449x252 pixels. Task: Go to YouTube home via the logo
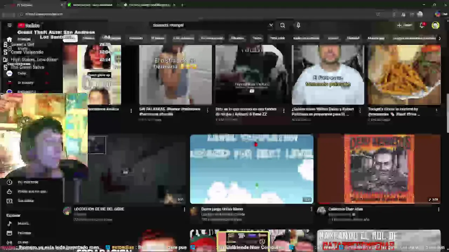tap(29, 25)
